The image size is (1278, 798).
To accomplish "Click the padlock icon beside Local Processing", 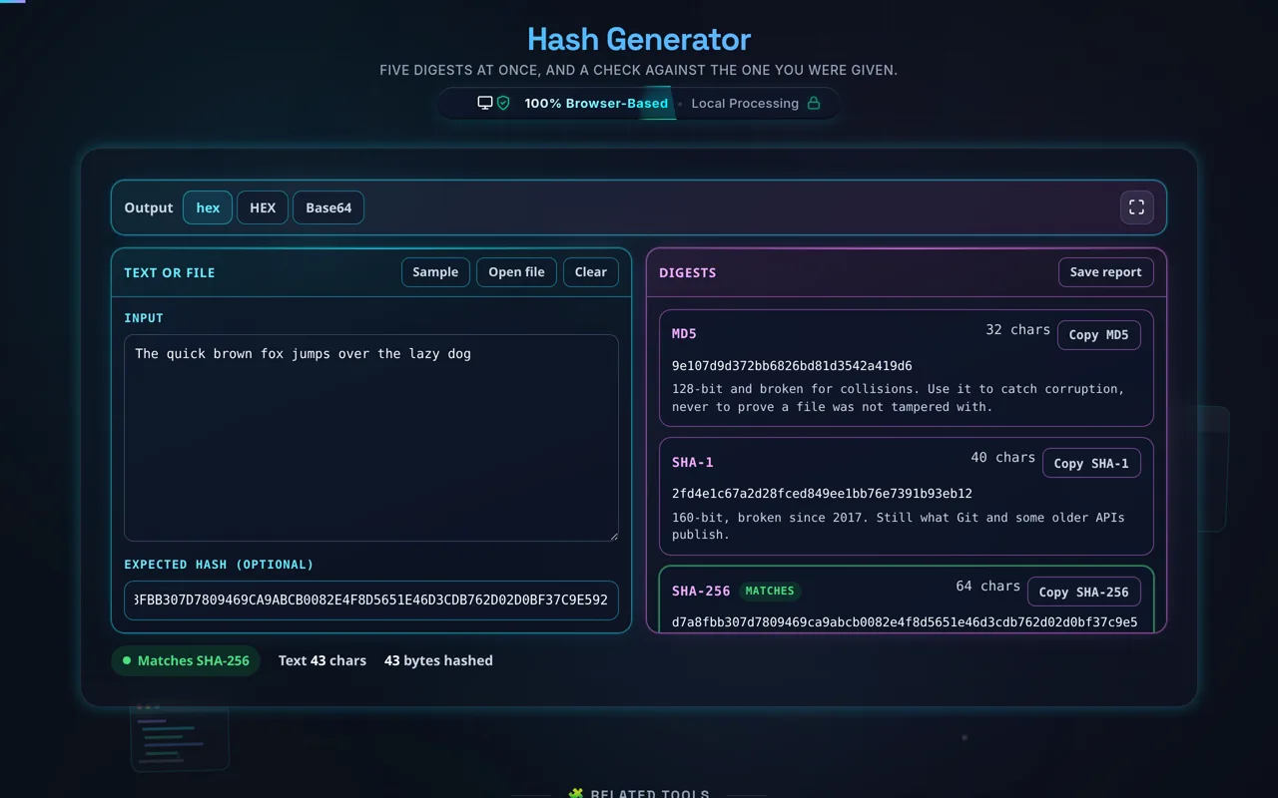I will [814, 103].
